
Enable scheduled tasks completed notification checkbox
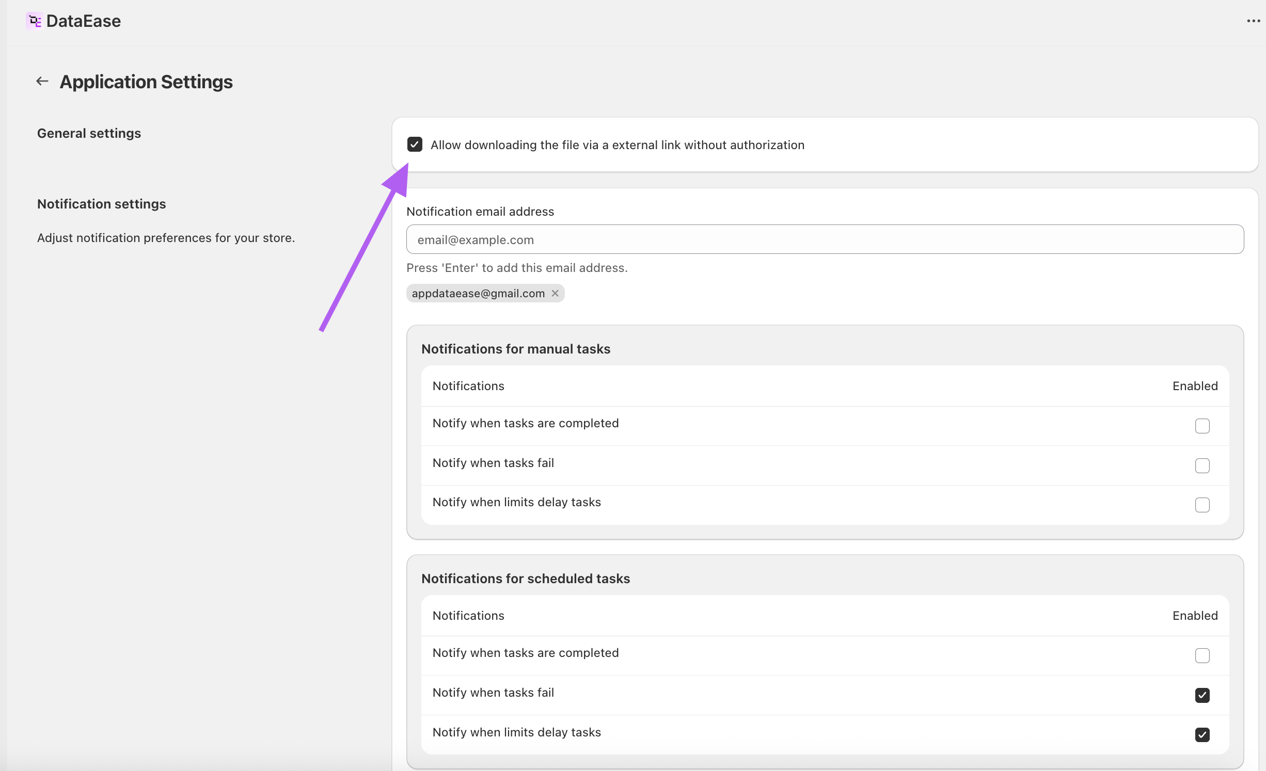click(x=1202, y=655)
